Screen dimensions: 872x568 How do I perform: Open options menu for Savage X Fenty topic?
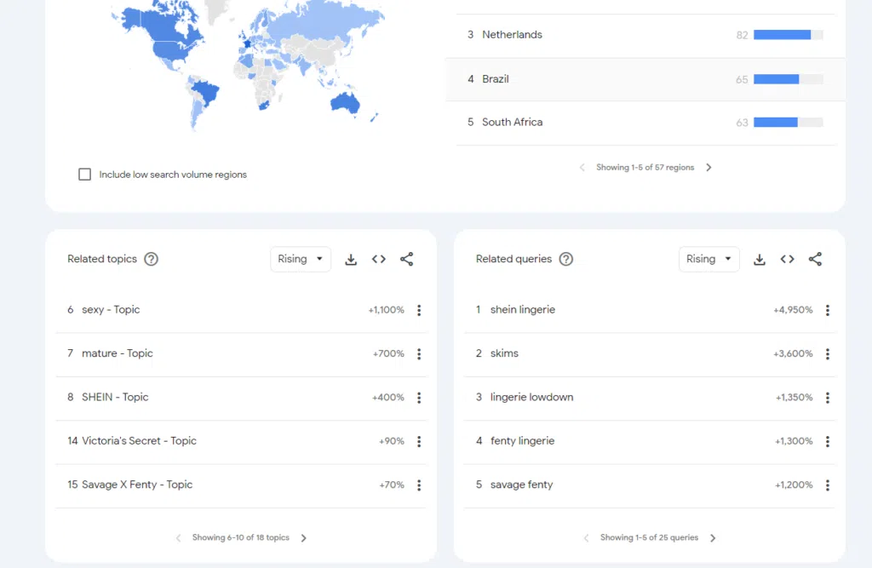point(419,485)
